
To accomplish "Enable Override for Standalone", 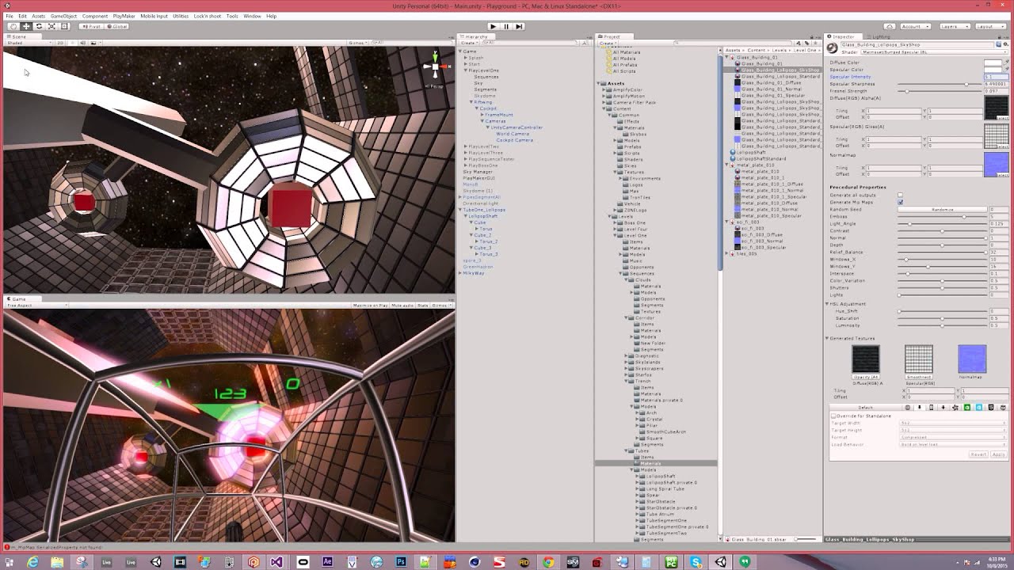I will [834, 416].
